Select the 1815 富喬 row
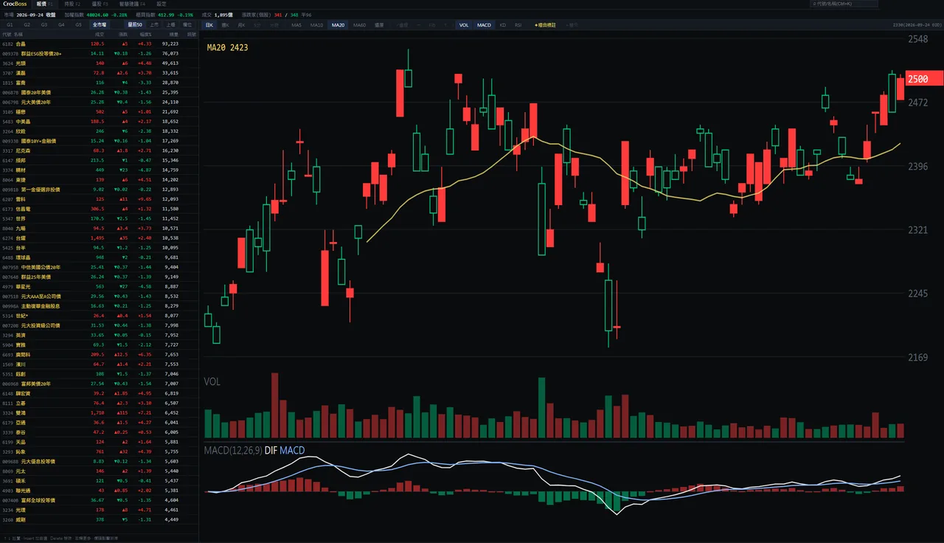 pyautogui.click(x=99, y=83)
